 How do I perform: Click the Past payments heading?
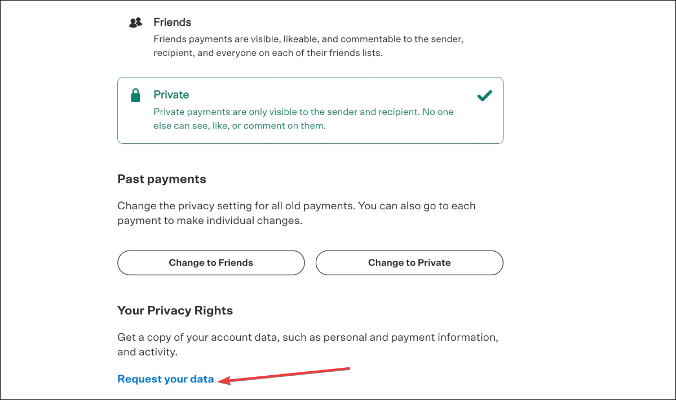tap(162, 179)
